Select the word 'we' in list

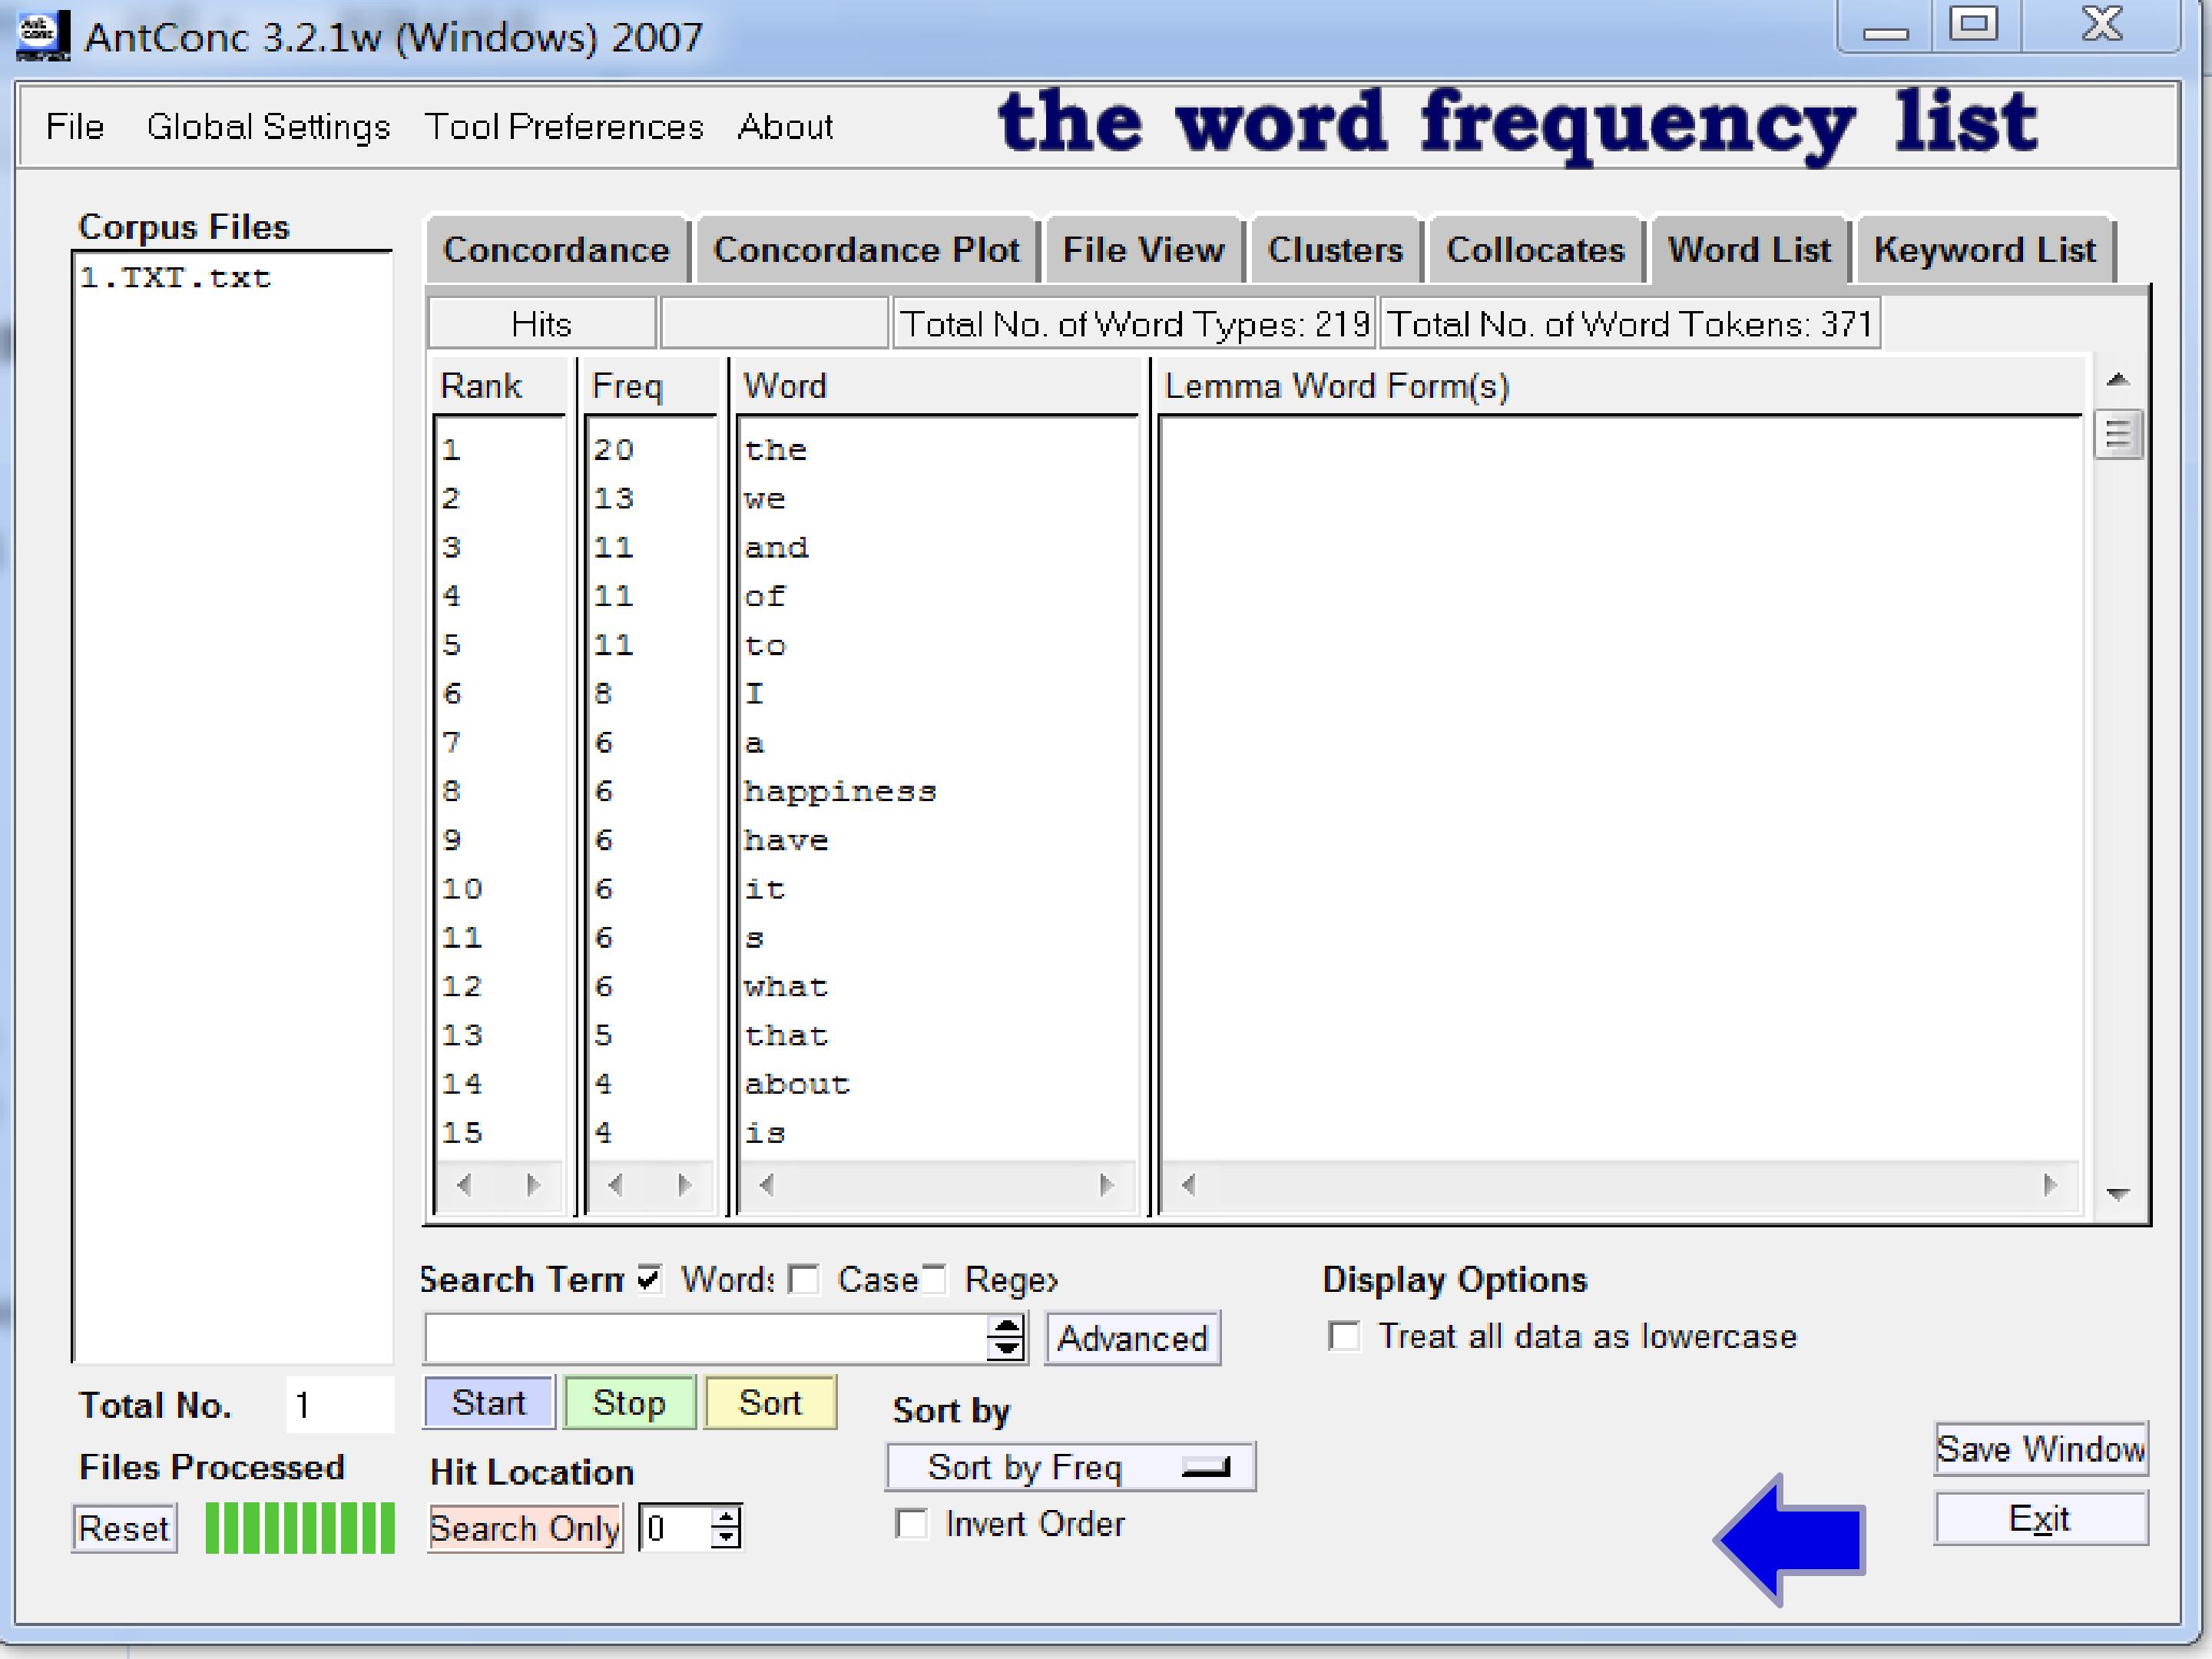765,499
